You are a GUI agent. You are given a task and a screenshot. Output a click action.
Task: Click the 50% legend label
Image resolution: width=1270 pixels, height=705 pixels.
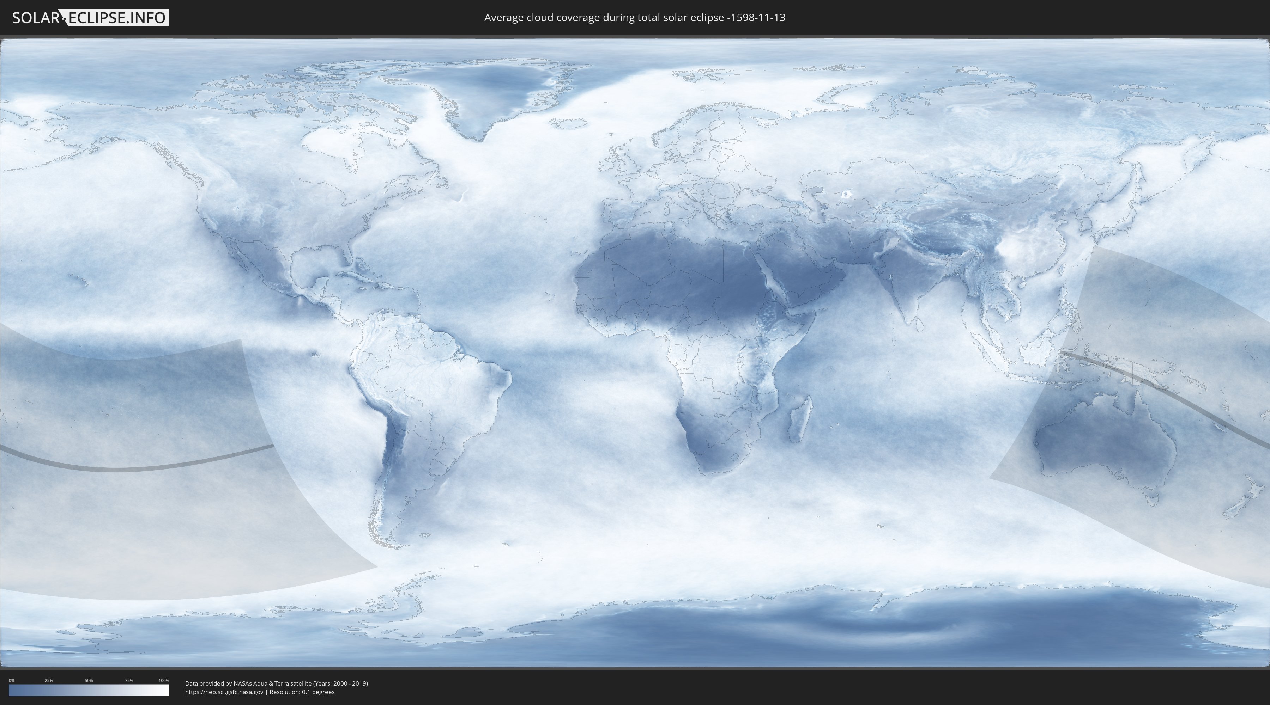point(89,680)
